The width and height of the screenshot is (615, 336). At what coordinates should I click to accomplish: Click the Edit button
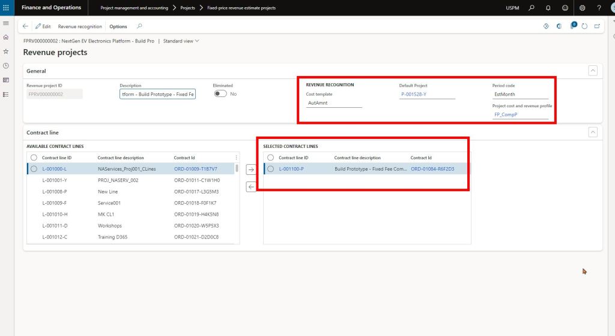[43, 26]
